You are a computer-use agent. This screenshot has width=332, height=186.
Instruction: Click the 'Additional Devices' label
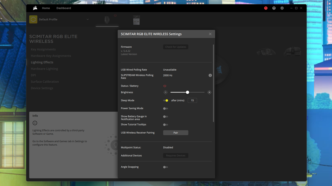[131, 156]
